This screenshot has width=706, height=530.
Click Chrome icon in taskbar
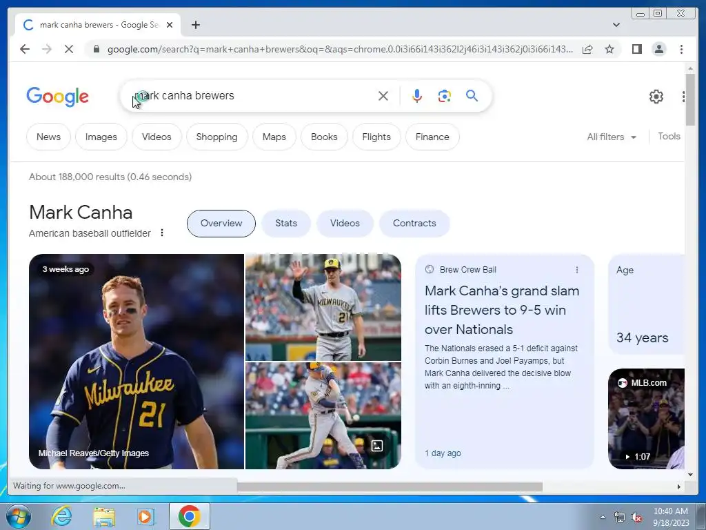189,516
